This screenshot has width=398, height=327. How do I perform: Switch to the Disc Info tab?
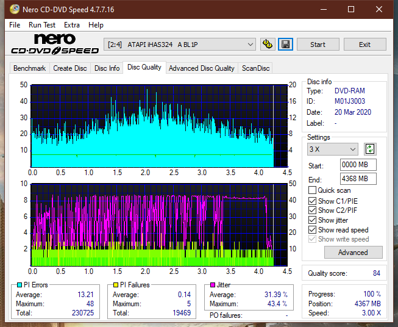(x=107, y=68)
